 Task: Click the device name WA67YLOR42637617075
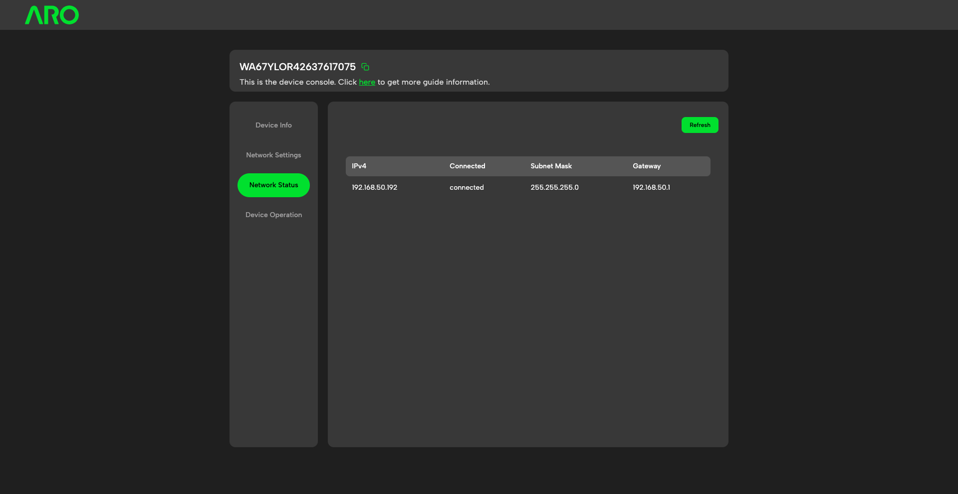pos(298,67)
